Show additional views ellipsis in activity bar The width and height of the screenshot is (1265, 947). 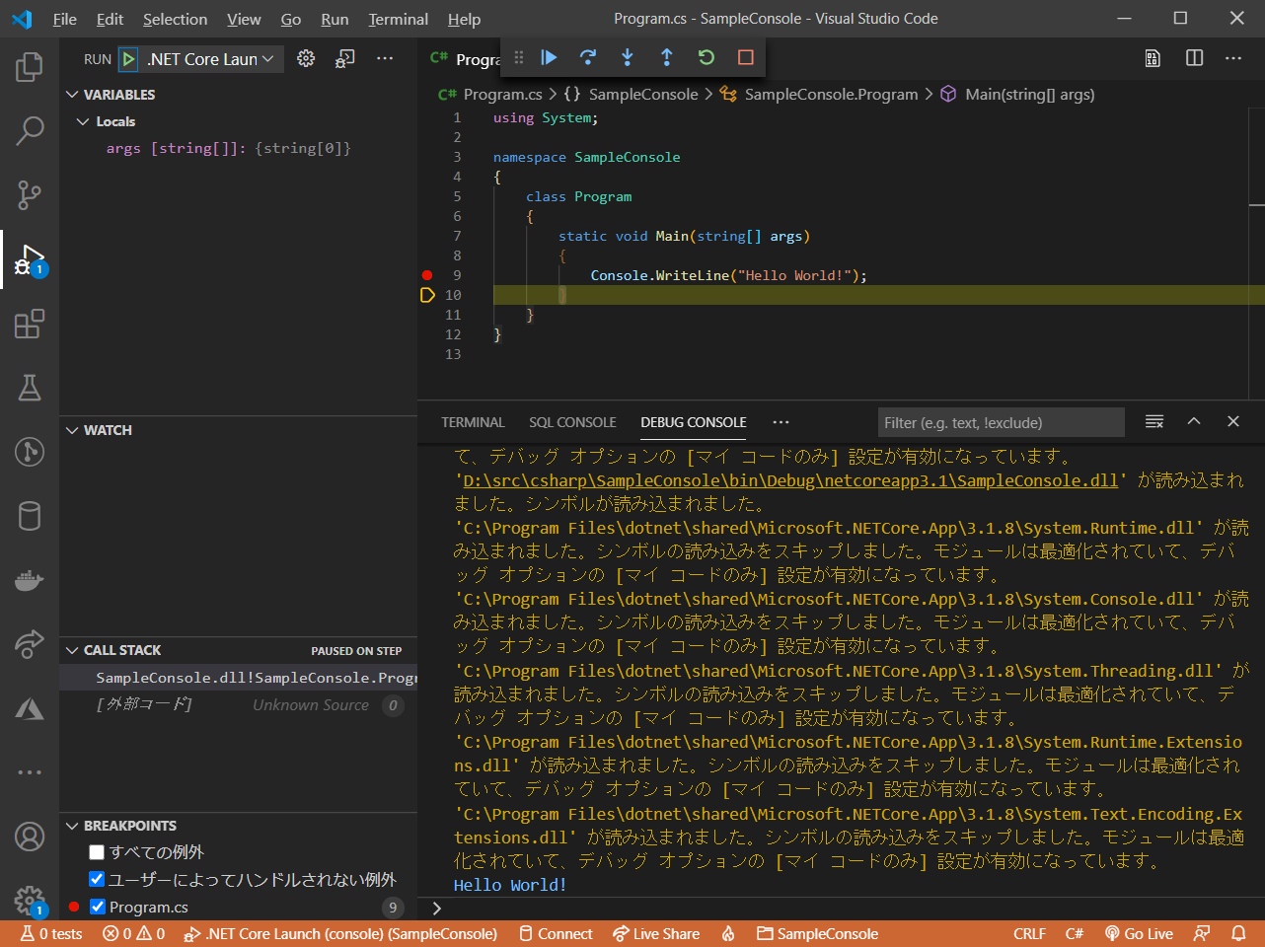(30, 772)
